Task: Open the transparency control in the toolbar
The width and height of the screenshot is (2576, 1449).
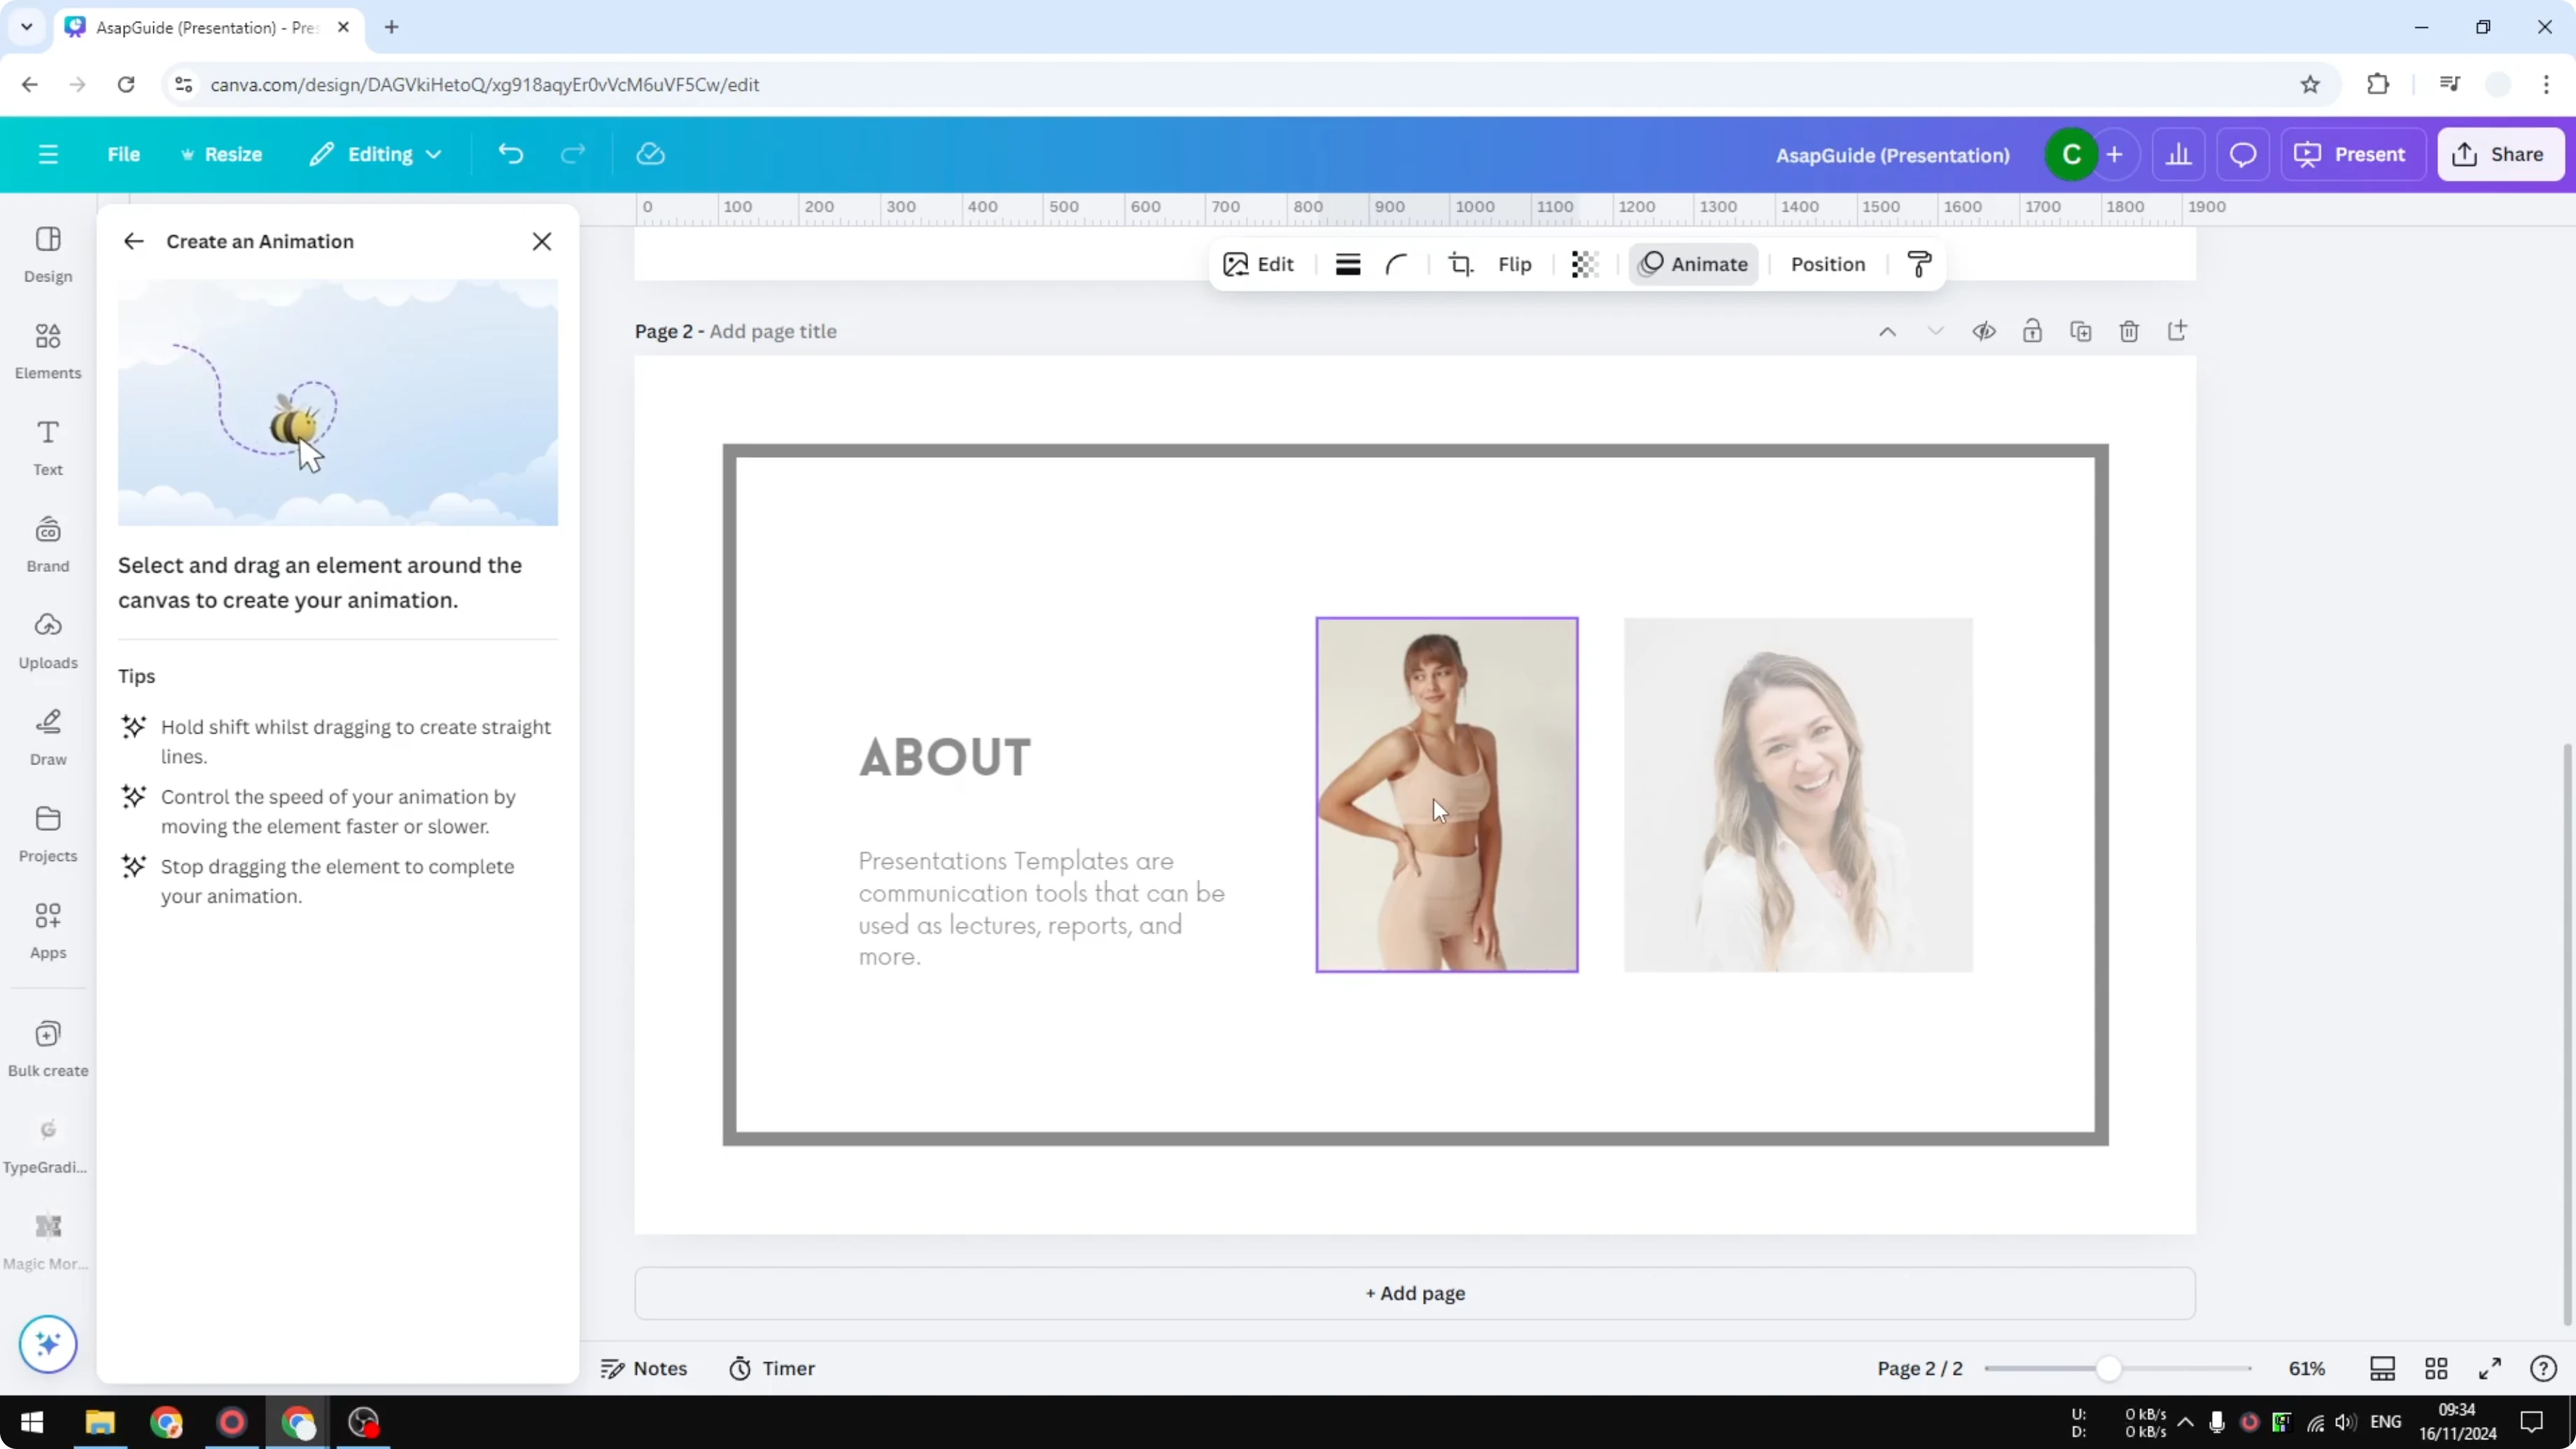Action: pos(1584,264)
